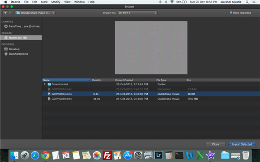Open Notification Center list icon
Screen dimensions: 260x162
click(x=253, y=2)
